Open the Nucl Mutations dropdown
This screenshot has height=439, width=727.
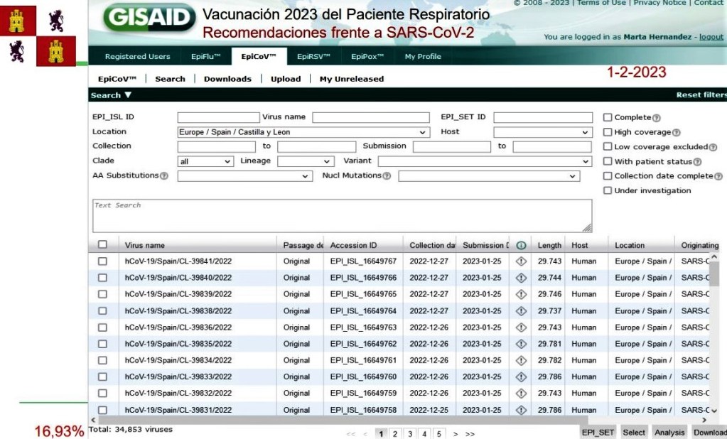coord(489,176)
